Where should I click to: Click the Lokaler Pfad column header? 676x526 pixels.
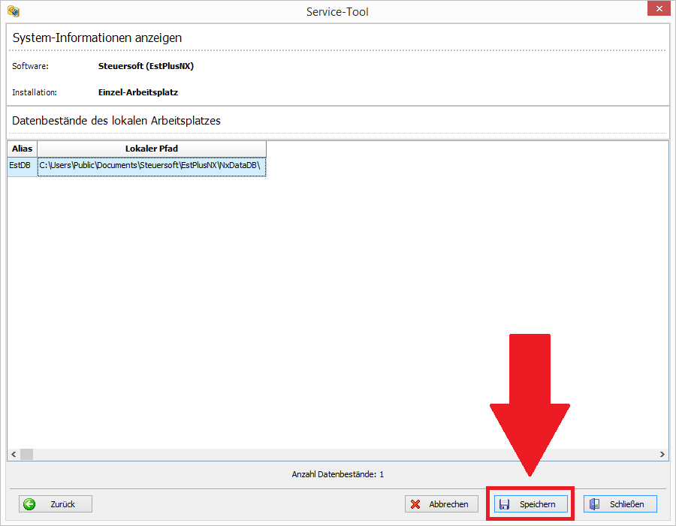coord(151,149)
